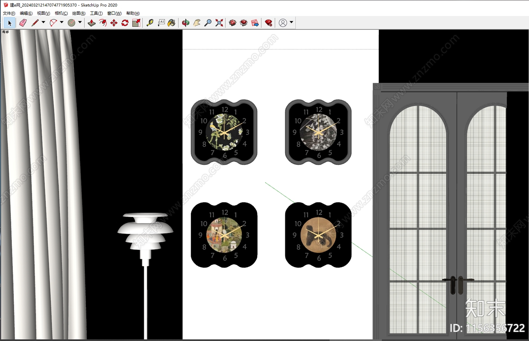Viewport: 529px width, 341px height.
Task: Select the Pan hand tool
Action: click(x=197, y=23)
